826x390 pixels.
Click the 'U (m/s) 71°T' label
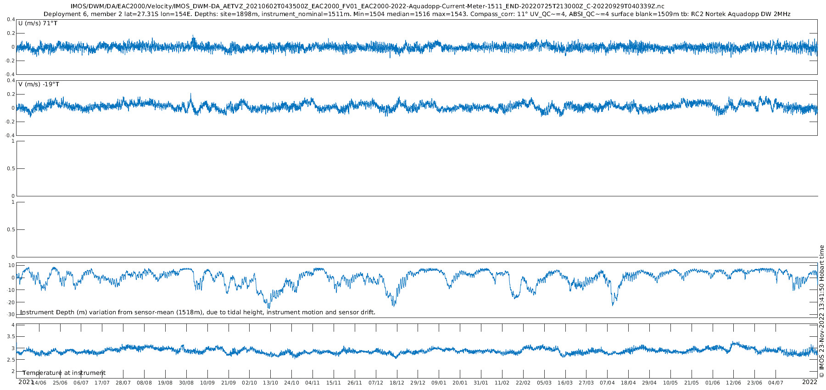38,23
